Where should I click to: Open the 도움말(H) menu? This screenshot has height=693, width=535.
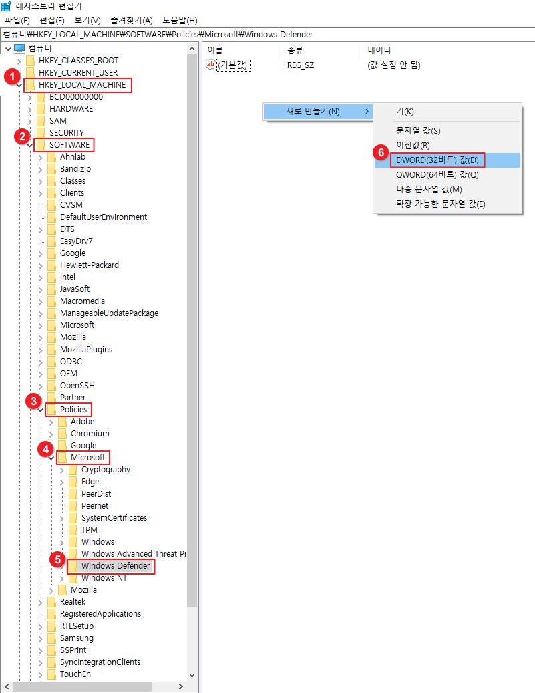pyautogui.click(x=180, y=20)
